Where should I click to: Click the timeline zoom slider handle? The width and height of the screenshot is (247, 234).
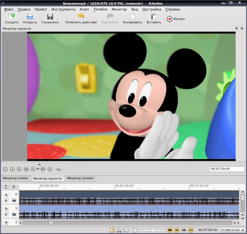[x=153, y=230]
